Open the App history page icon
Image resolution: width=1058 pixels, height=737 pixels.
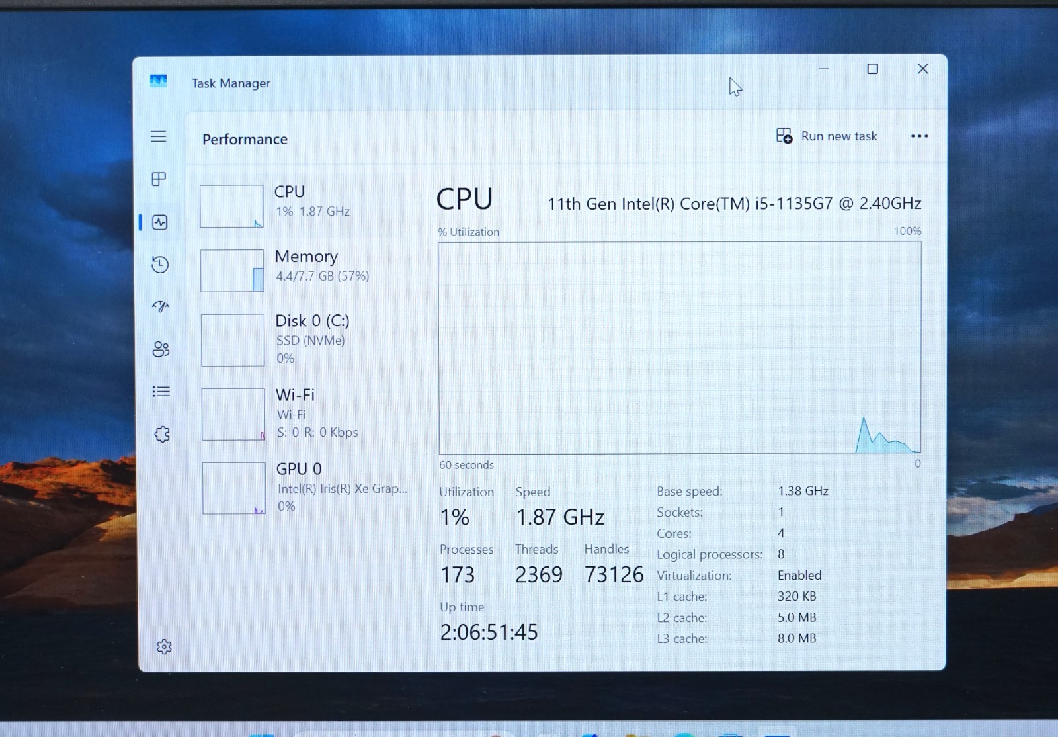click(x=160, y=265)
